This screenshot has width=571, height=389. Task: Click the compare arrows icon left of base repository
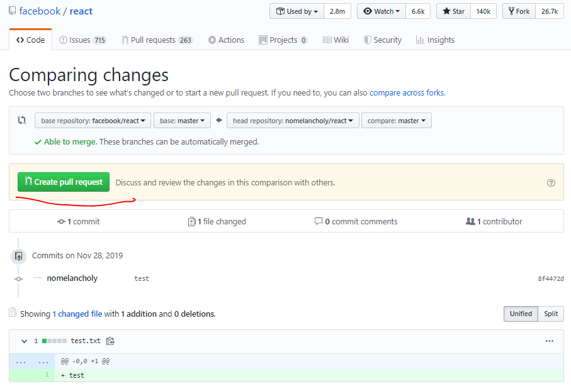(22, 120)
